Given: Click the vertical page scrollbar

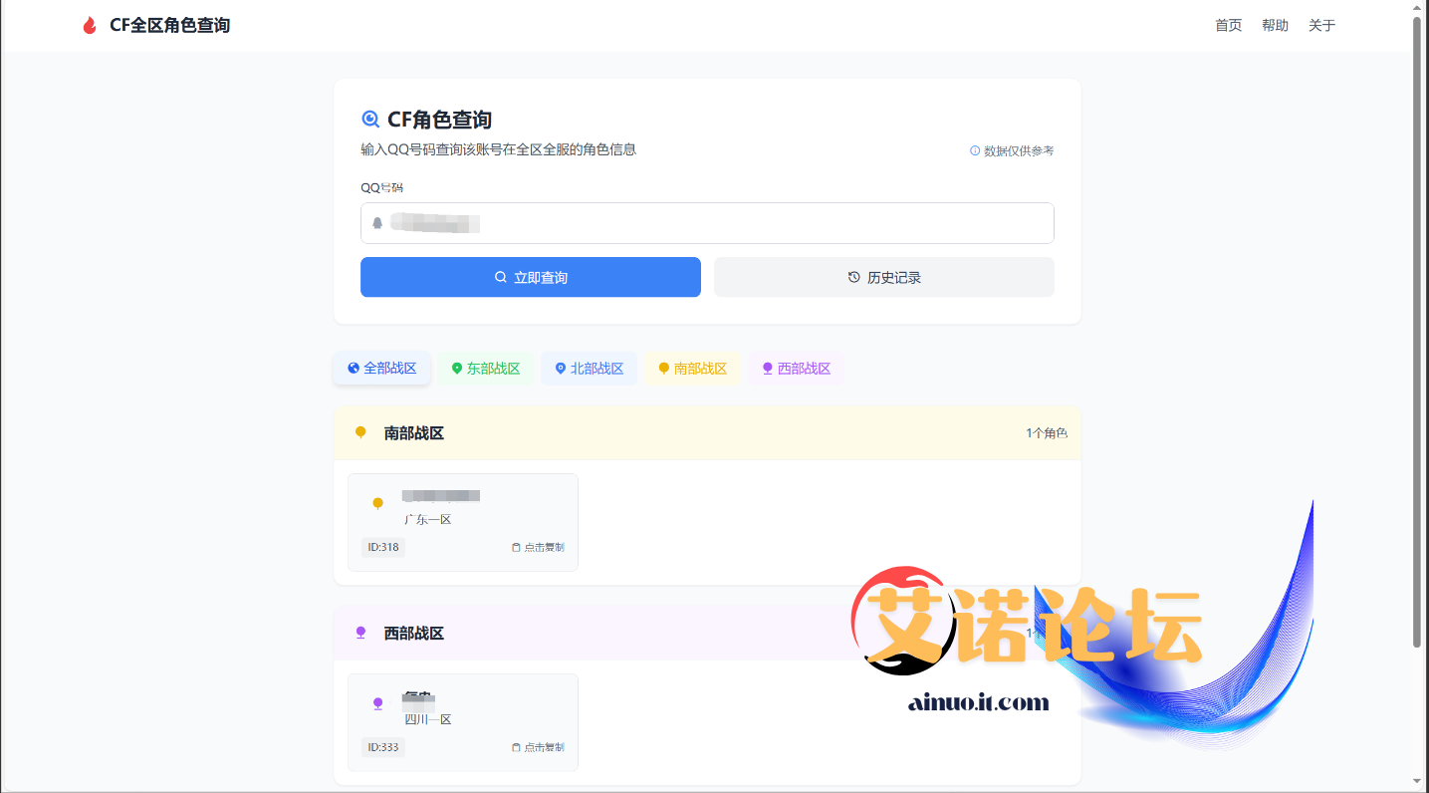Looking at the screenshot, I should [x=1417, y=333].
